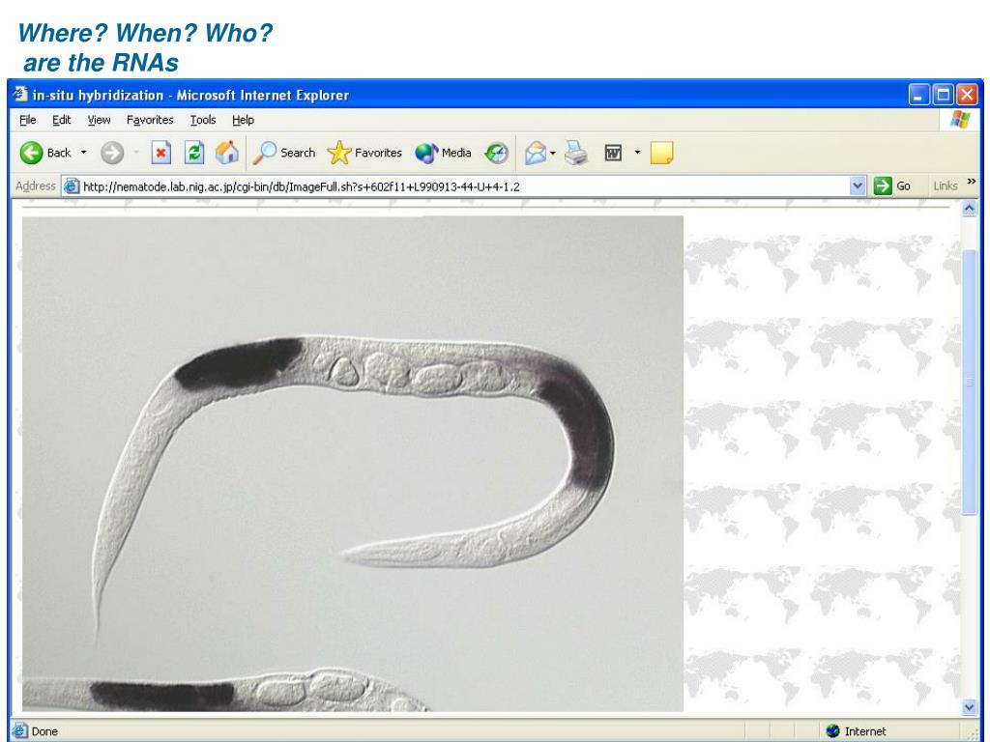
Task: Click the 'Address' label text
Action: click(x=36, y=186)
